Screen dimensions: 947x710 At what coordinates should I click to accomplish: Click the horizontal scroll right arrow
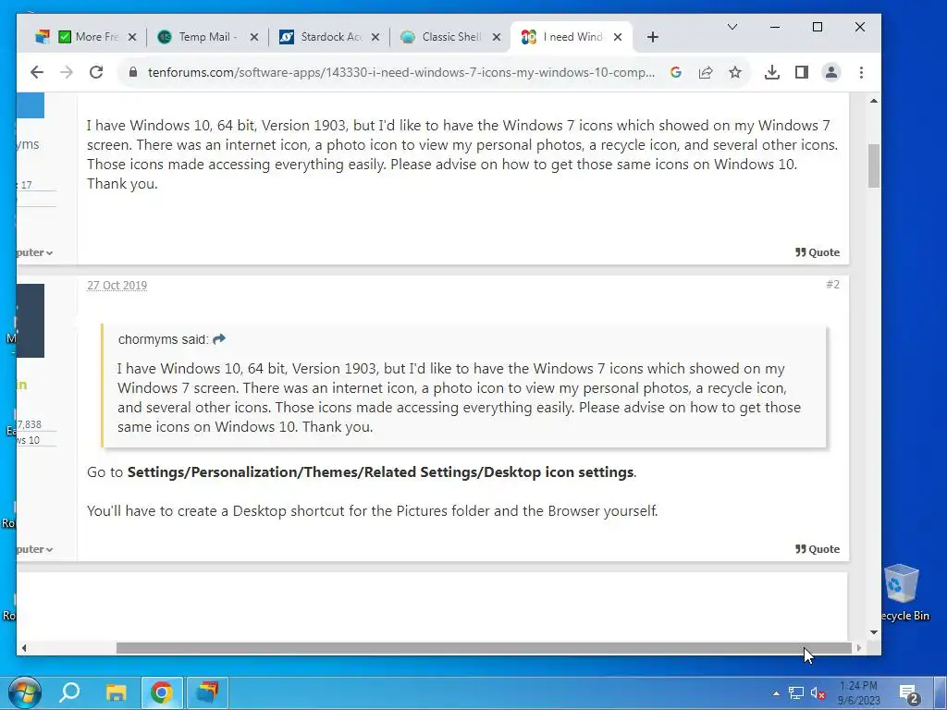coord(858,648)
